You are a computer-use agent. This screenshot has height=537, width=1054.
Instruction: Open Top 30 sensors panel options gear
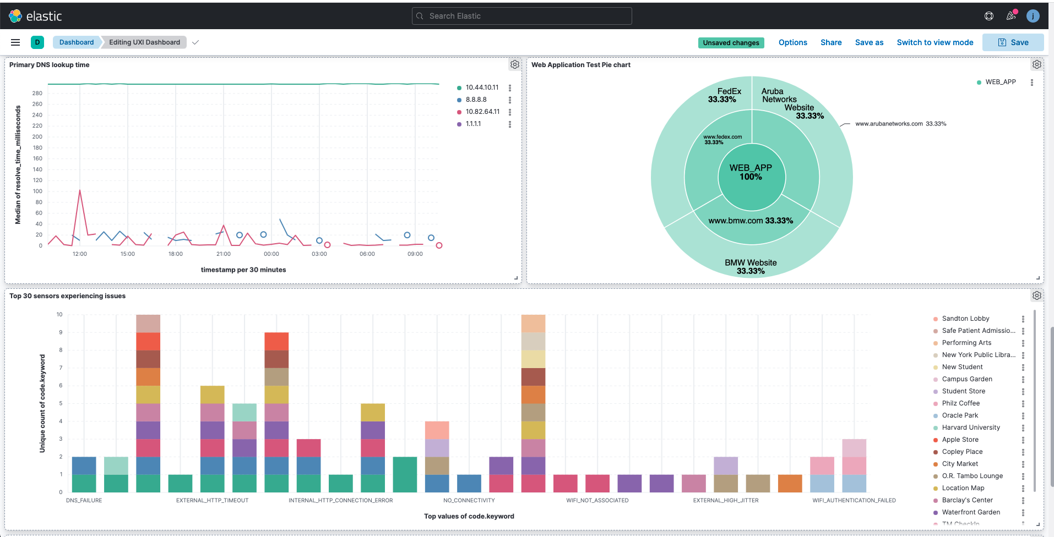(x=1037, y=295)
